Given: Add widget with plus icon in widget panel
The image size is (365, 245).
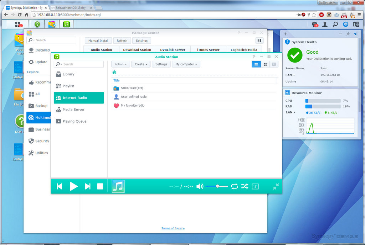Looking at the screenshot, I should click(x=286, y=34).
